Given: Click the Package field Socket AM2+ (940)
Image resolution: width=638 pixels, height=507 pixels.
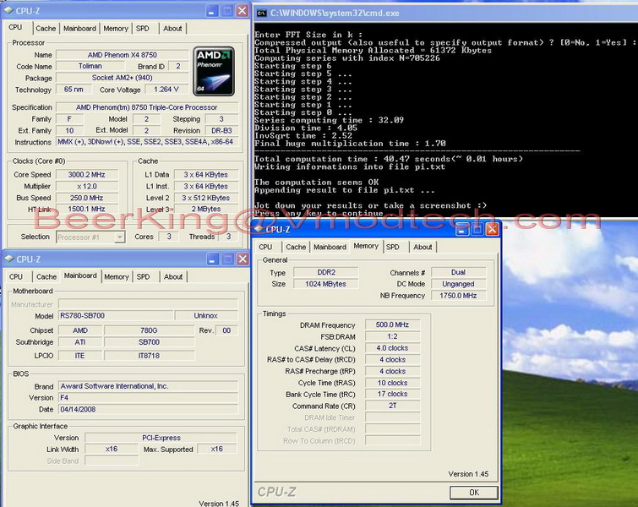Looking at the screenshot, I should pyautogui.click(x=122, y=78).
